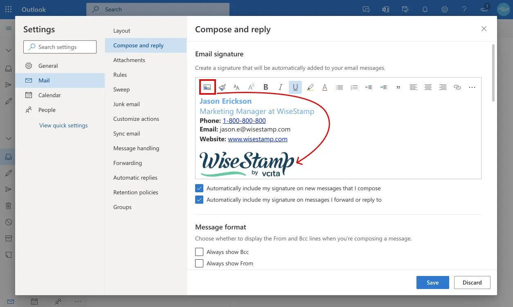Toggle bold formatting
Image resolution: width=513 pixels, height=307 pixels.
(265, 87)
